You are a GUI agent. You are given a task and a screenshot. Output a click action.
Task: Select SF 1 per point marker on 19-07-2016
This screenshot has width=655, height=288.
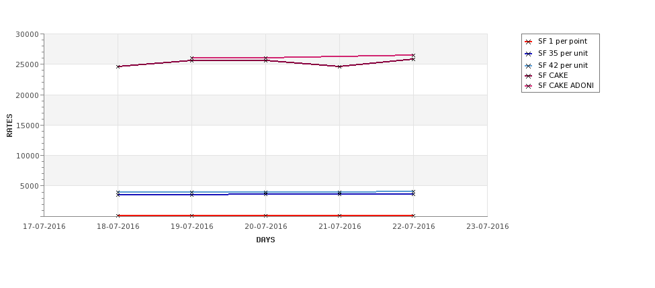click(x=191, y=215)
